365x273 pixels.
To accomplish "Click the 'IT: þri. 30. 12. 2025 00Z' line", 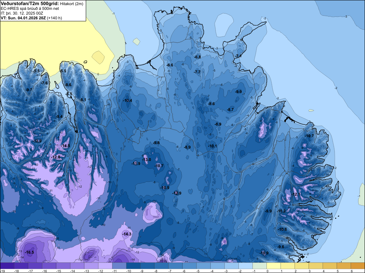I will point(22,13).
